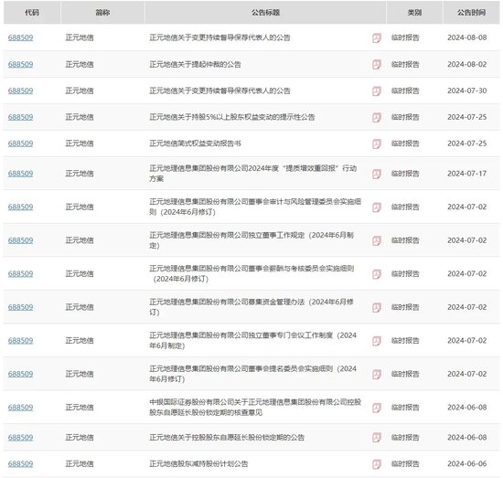Open PDF icon for 提起仲裁的公告 row
Screen dimensions: 503x478
click(377, 65)
